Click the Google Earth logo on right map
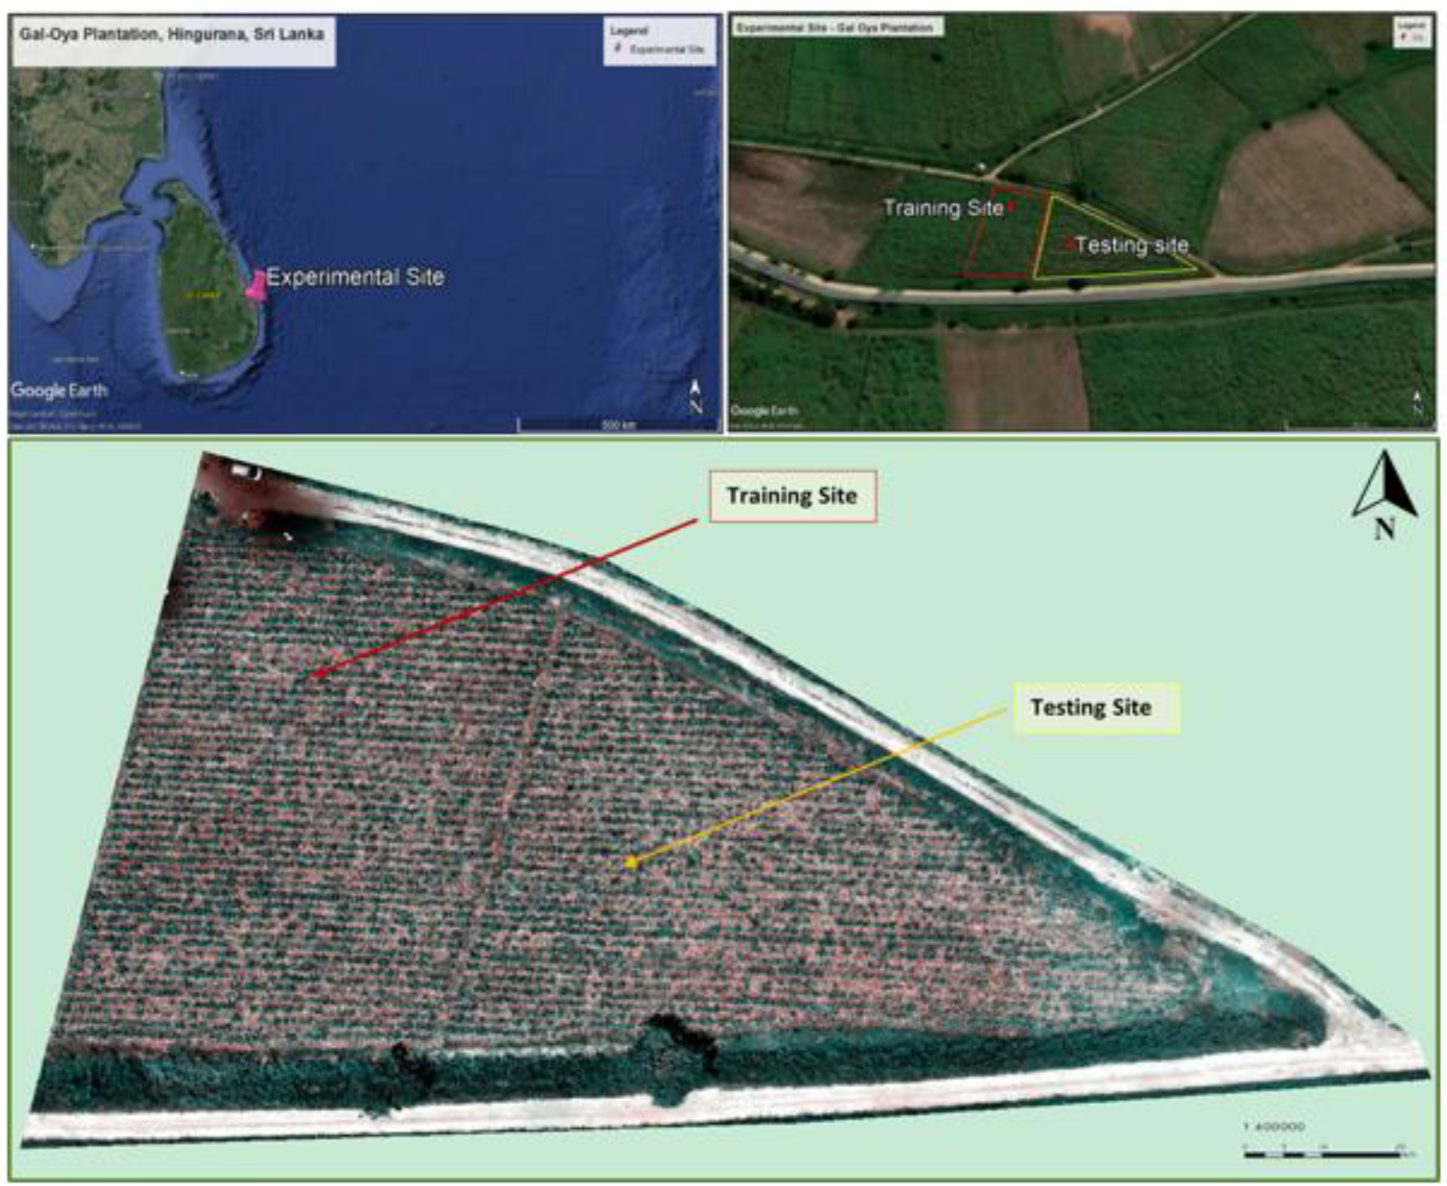This screenshot has height=1186, width=1447. coord(764,411)
